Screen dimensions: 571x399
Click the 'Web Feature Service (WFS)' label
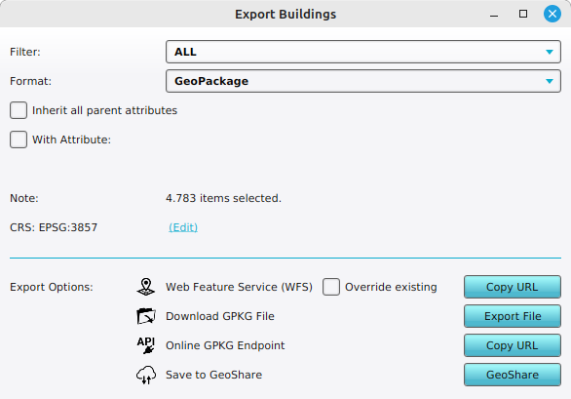[x=239, y=287]
